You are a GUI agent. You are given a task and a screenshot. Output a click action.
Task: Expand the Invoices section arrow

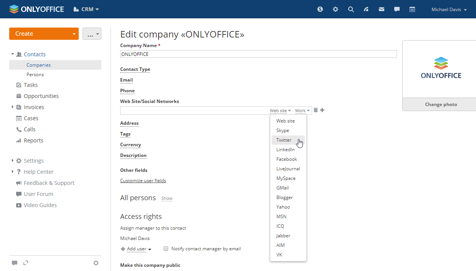coord(13,107)
